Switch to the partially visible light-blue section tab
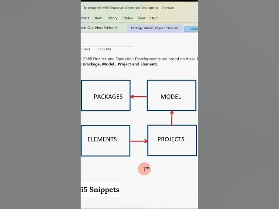Viewport: 279px width, 209px height. [x=192, y=29]
